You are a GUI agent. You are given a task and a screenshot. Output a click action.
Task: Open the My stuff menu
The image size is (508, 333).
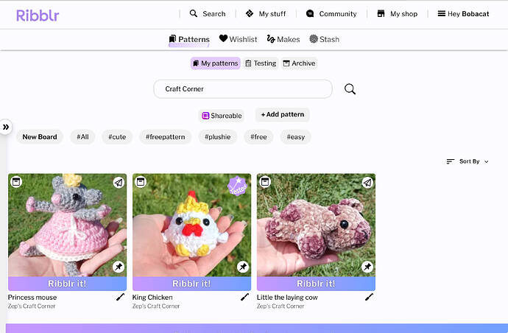(266, 13)
